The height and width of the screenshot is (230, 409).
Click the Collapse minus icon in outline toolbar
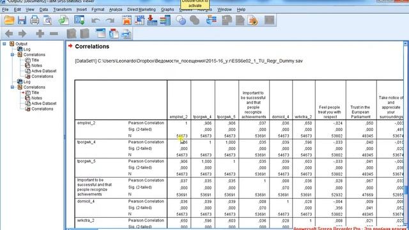coord(54,34)
